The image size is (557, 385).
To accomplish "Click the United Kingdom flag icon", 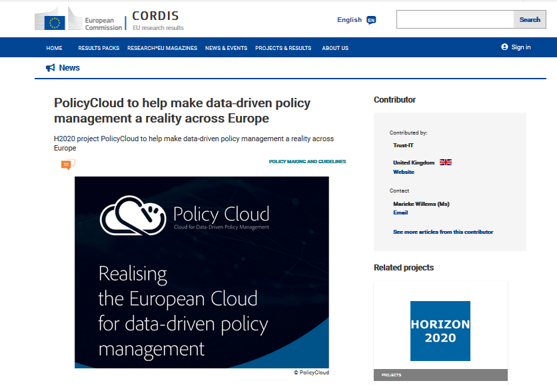I will tap(446, 163).
